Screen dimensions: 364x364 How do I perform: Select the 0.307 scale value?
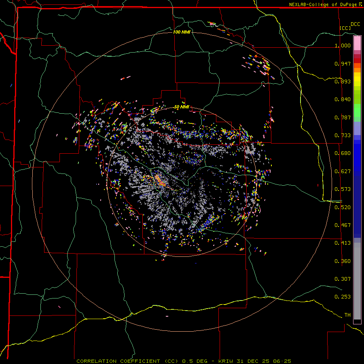click(343, 279)
